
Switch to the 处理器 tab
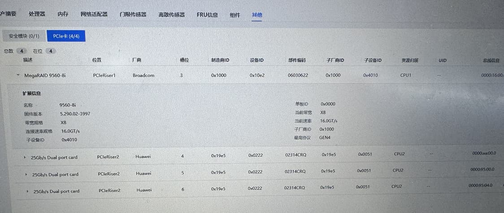click(37, 14)
